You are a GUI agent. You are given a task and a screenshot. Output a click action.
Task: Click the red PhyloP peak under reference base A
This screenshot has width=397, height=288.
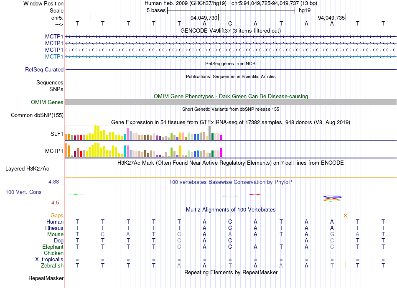tap(255, 194)
